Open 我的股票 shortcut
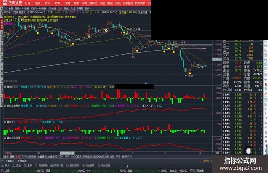The width and height of the screenshot is (268, 173). coord(88,166)
